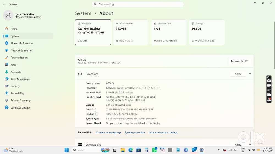Click the volume speaker tray icon
Image resolution: width=275 pixels, height=154 pixels.
coord(254,150)
